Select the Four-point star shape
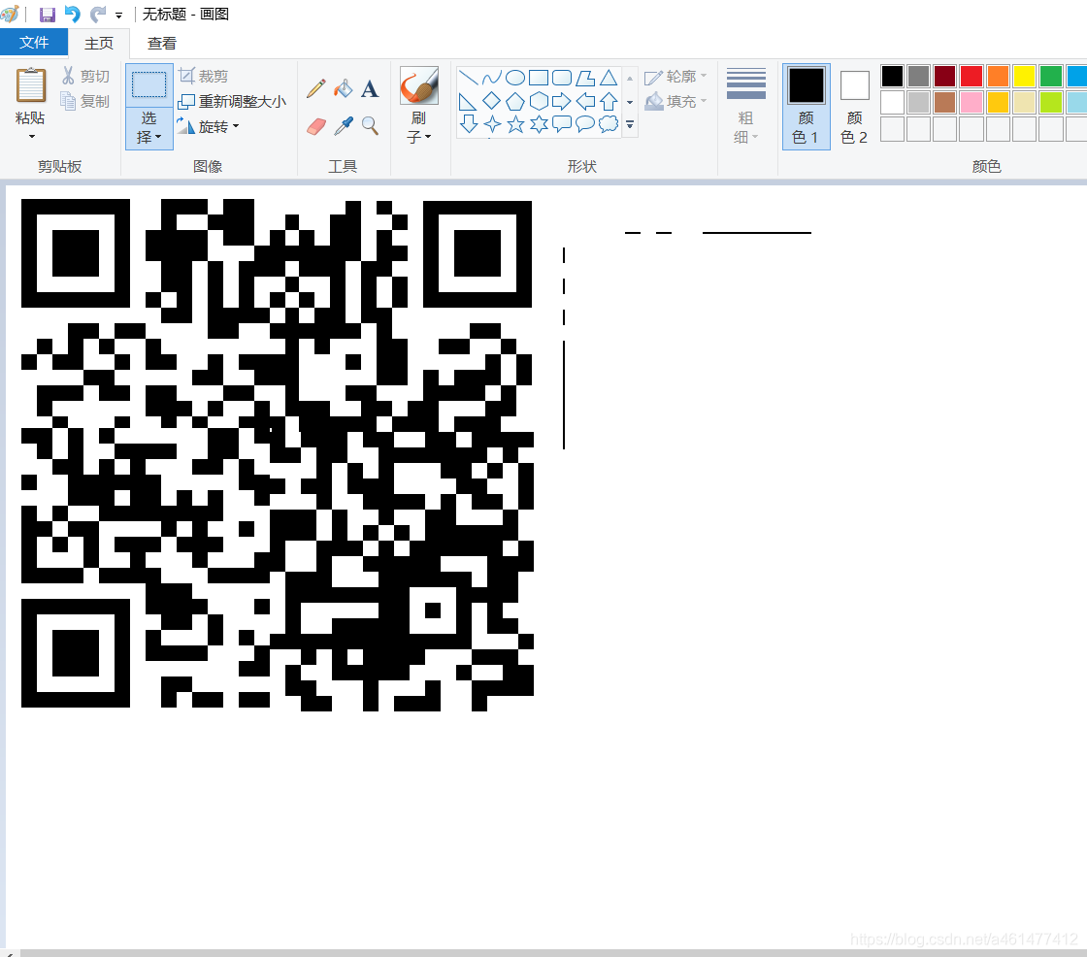This screenshot has height=957, width=1087. point(491,124)
